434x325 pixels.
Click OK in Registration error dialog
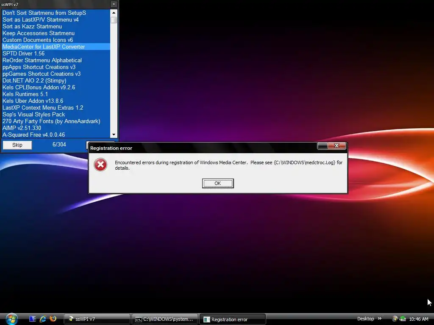[x=218, y=183]
